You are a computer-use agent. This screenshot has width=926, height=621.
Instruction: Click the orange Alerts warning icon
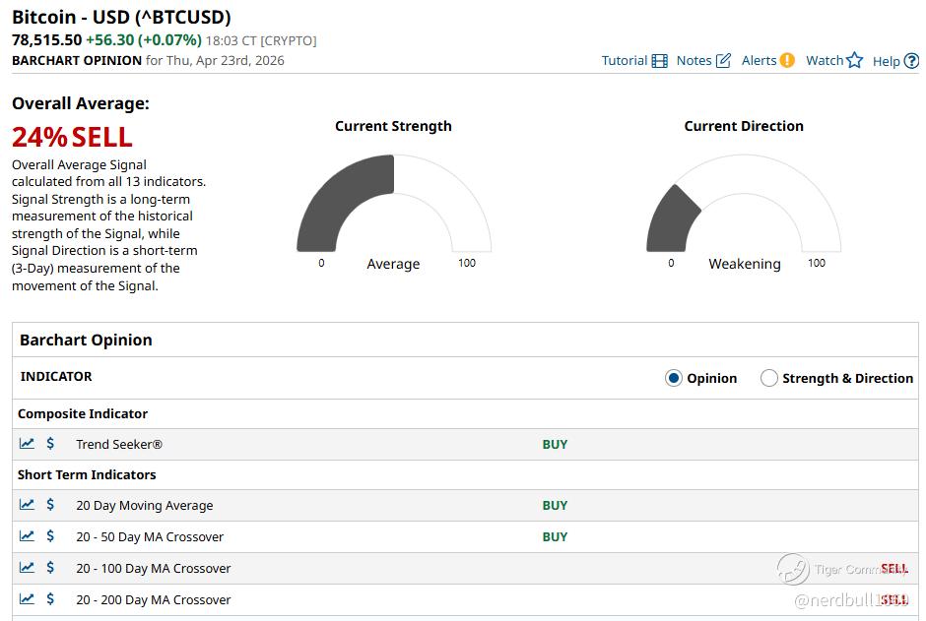tap(787, 60)
